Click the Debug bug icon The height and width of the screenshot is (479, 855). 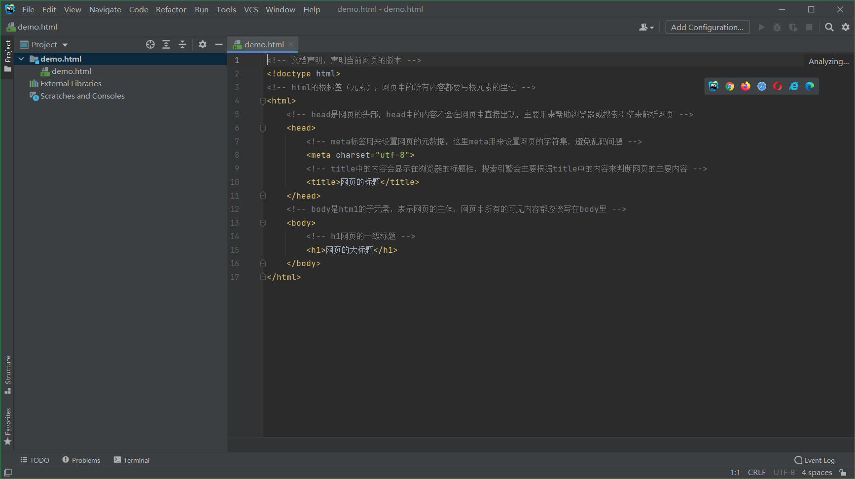[777, 27]
